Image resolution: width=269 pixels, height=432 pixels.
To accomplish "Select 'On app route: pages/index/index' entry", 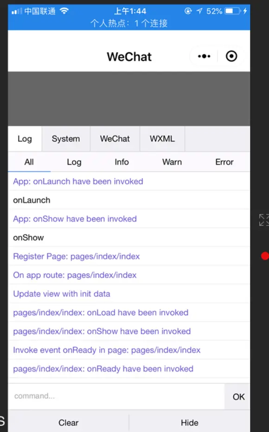I will click(129, 275).
